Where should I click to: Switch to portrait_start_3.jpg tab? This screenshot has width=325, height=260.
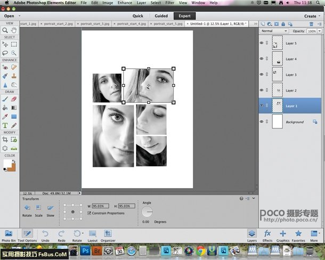pyautogui.click(x=96, y=24)
